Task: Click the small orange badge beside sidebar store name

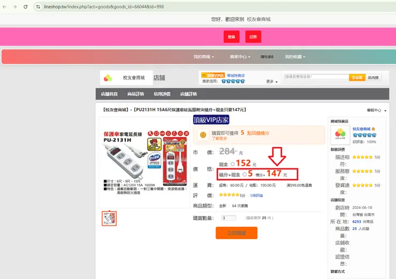Action: coord(374,129)
